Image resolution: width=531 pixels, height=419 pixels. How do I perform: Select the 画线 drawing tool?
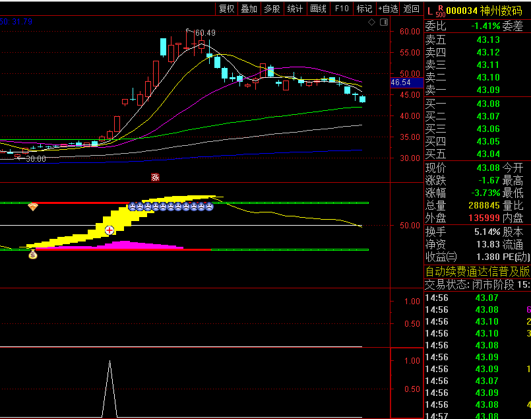tap(319, 9)
